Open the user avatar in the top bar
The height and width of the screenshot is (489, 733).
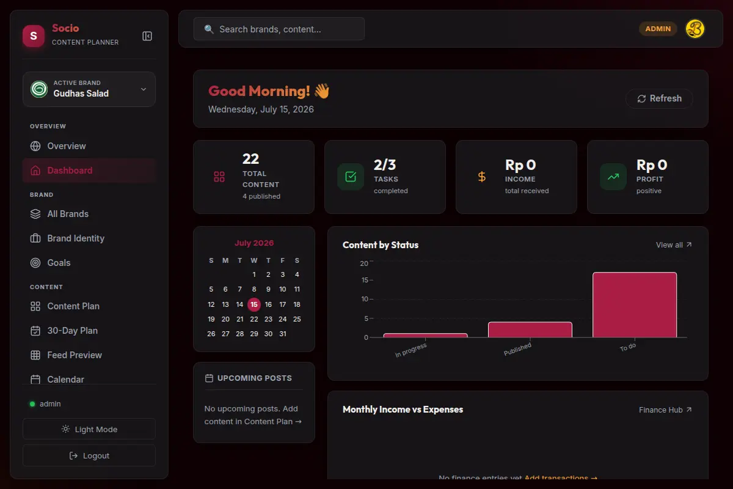click(x=695, y=29)
